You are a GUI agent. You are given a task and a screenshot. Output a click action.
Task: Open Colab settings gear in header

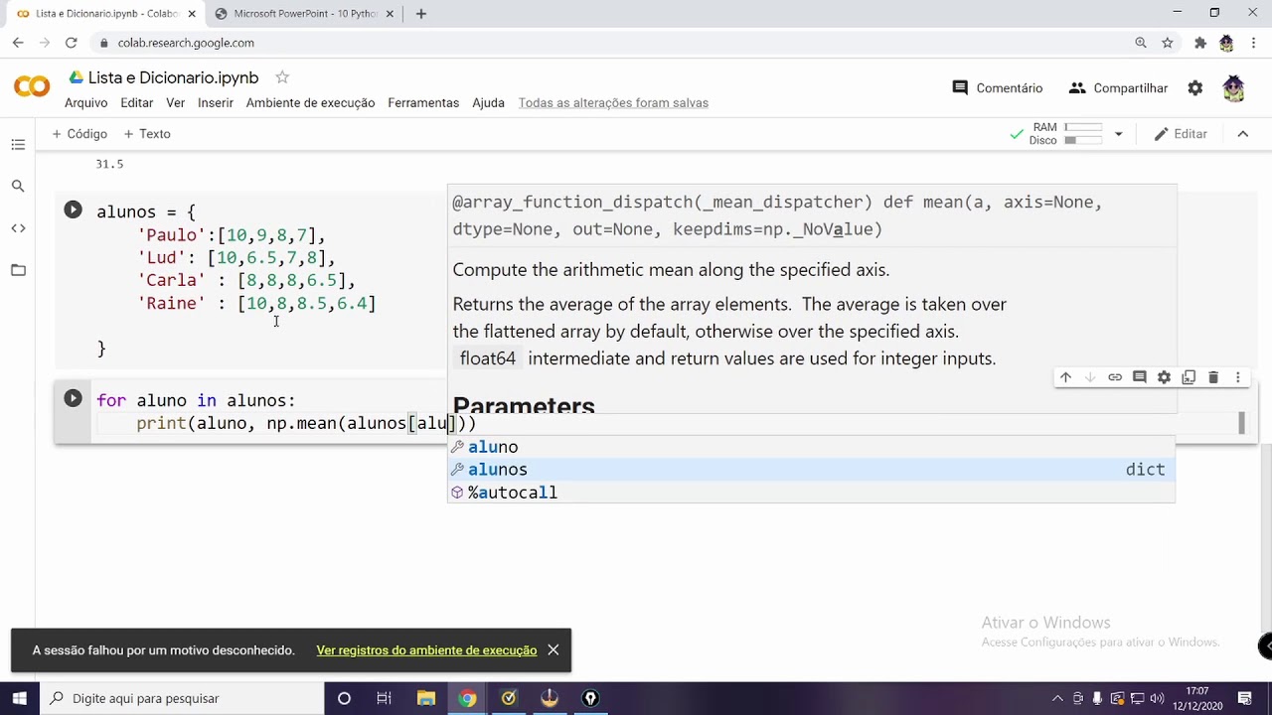[x=1195, y=88]
